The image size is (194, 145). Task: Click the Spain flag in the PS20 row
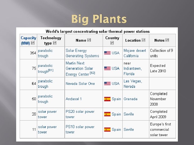pos(108,114)
